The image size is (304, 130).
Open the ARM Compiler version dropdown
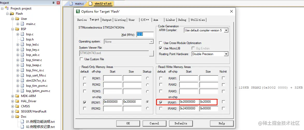[226, 30]
